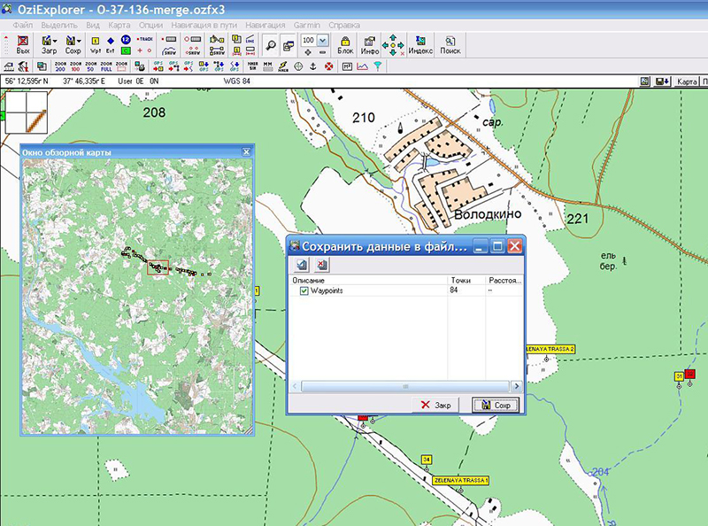Select Zoom 50 percent icon
This screenshot has width=708, height=526.
click(x=91, y=66)
